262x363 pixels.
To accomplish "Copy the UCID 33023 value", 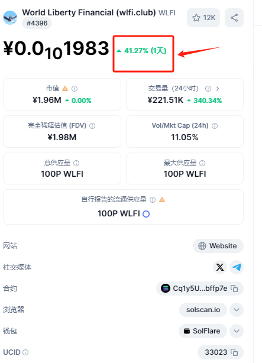I will [234, 352].
